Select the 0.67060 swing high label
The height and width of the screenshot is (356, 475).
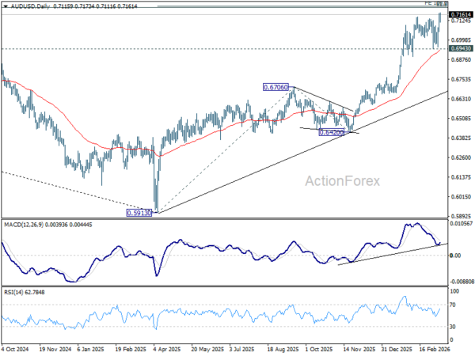[x=278, y=86]
